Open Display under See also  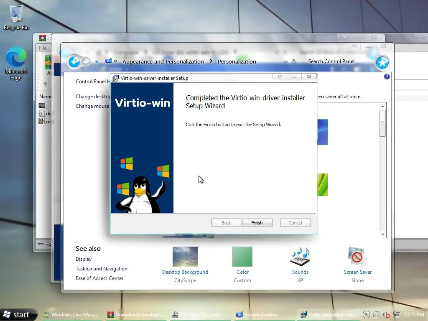point(84,259)
